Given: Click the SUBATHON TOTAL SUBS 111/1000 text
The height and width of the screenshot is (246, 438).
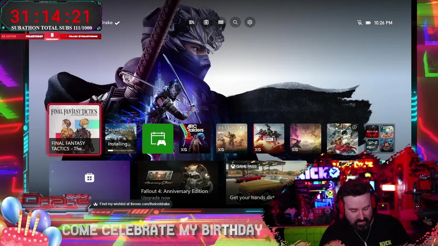Looking at the screenshot, I should 51,28.
